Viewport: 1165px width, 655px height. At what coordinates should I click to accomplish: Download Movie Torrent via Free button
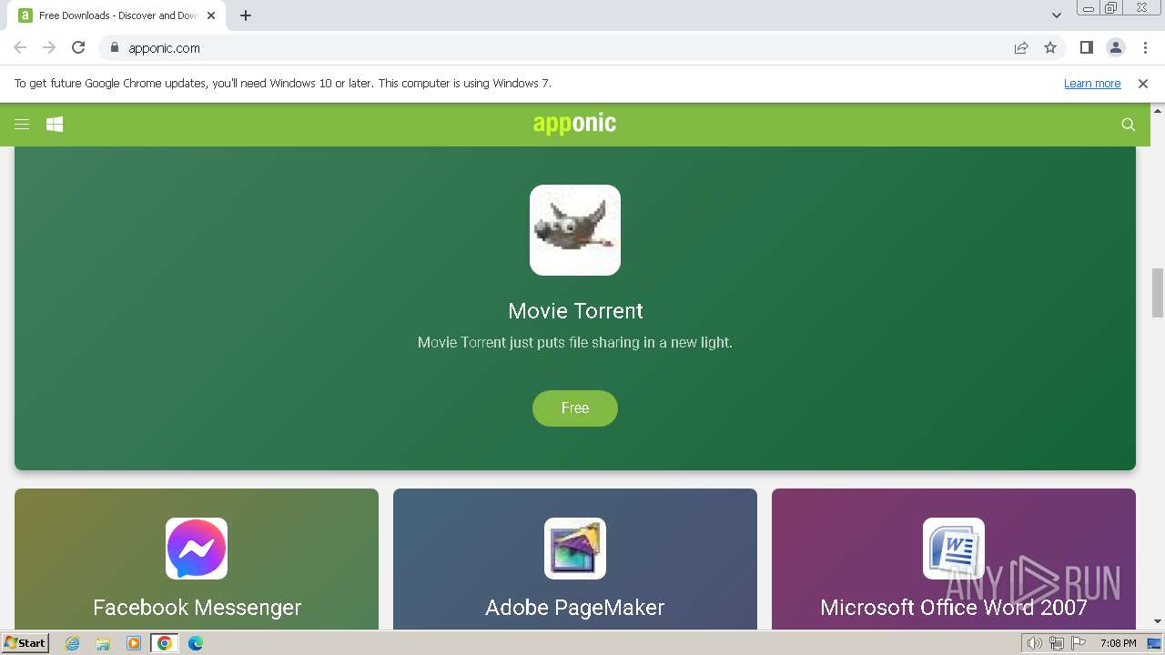575,408
